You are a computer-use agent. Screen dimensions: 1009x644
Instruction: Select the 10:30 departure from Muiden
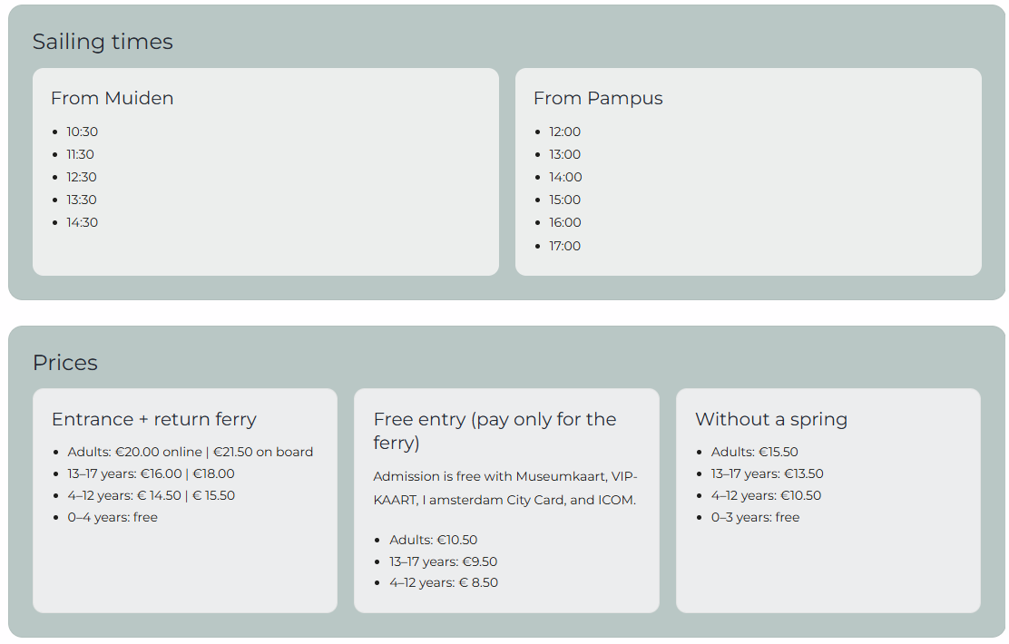click(83, 132)
